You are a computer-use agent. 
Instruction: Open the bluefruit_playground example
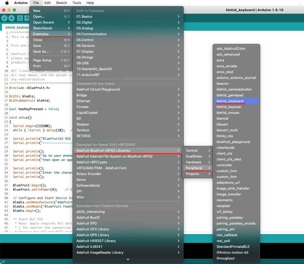(x=236, y=142)
